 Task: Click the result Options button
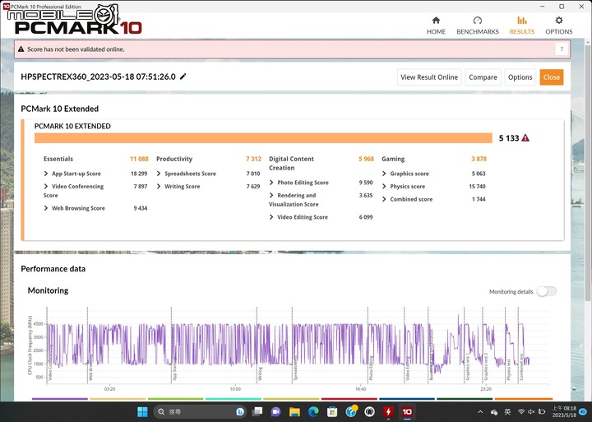click(x=520, y=77)
